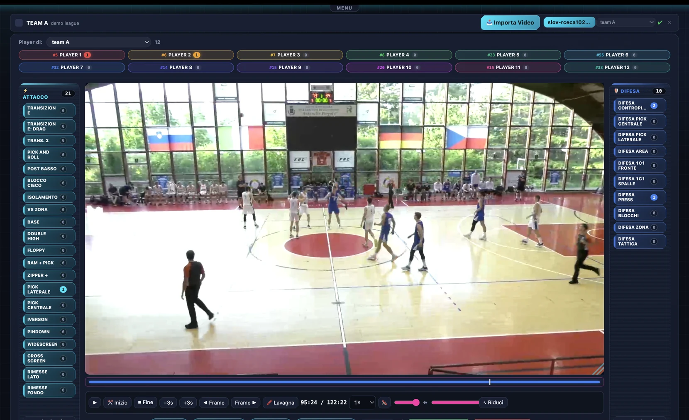Tag PICK LATERALE attack action
The image size is (689, 420).
49,289
